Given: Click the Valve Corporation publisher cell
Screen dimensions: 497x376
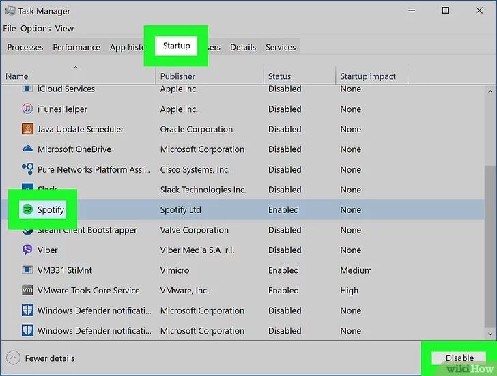Looking at the screenshot, I should point(194,230).
